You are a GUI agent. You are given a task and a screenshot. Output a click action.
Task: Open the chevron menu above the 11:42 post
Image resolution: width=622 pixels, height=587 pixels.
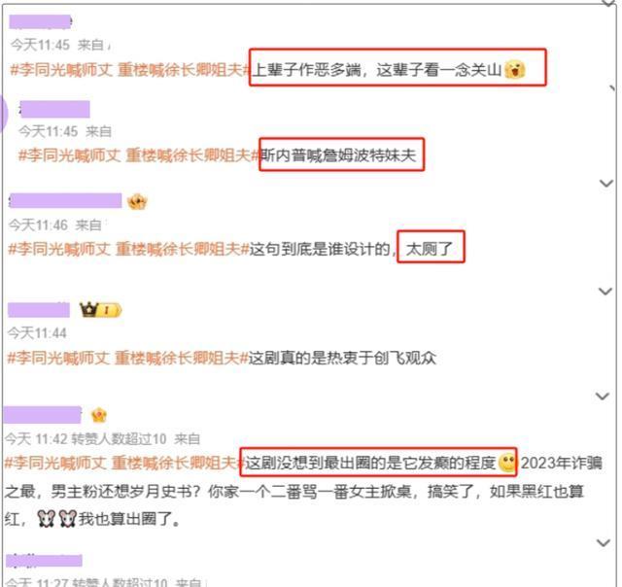tap(603, 396)
